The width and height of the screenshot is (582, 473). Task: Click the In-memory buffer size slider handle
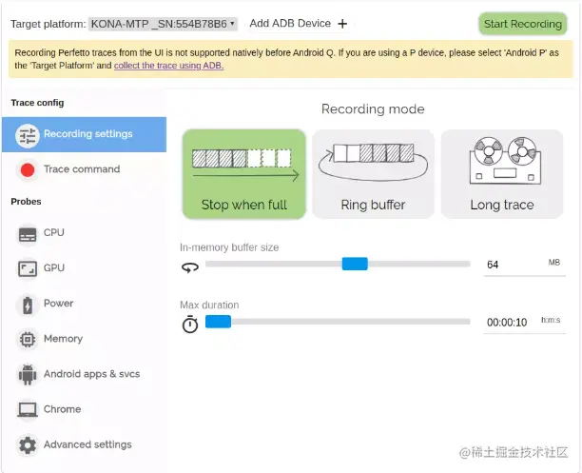click(355, 264)
